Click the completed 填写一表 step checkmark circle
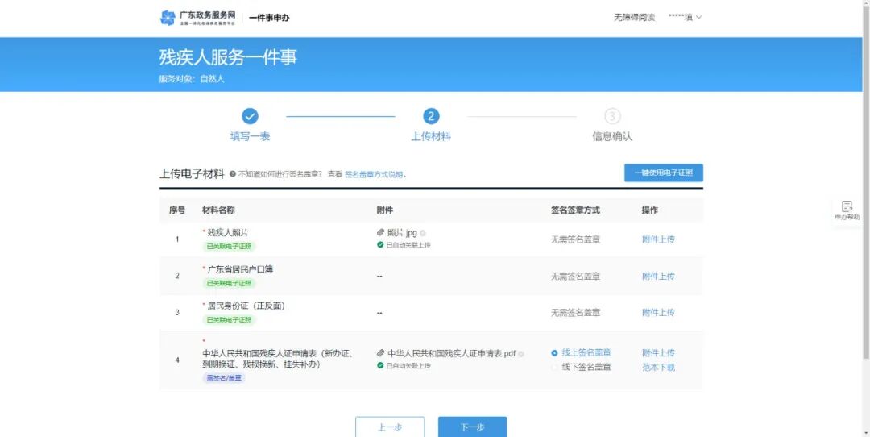The height and width of the screenshot is (437, 870). (251, 117)
